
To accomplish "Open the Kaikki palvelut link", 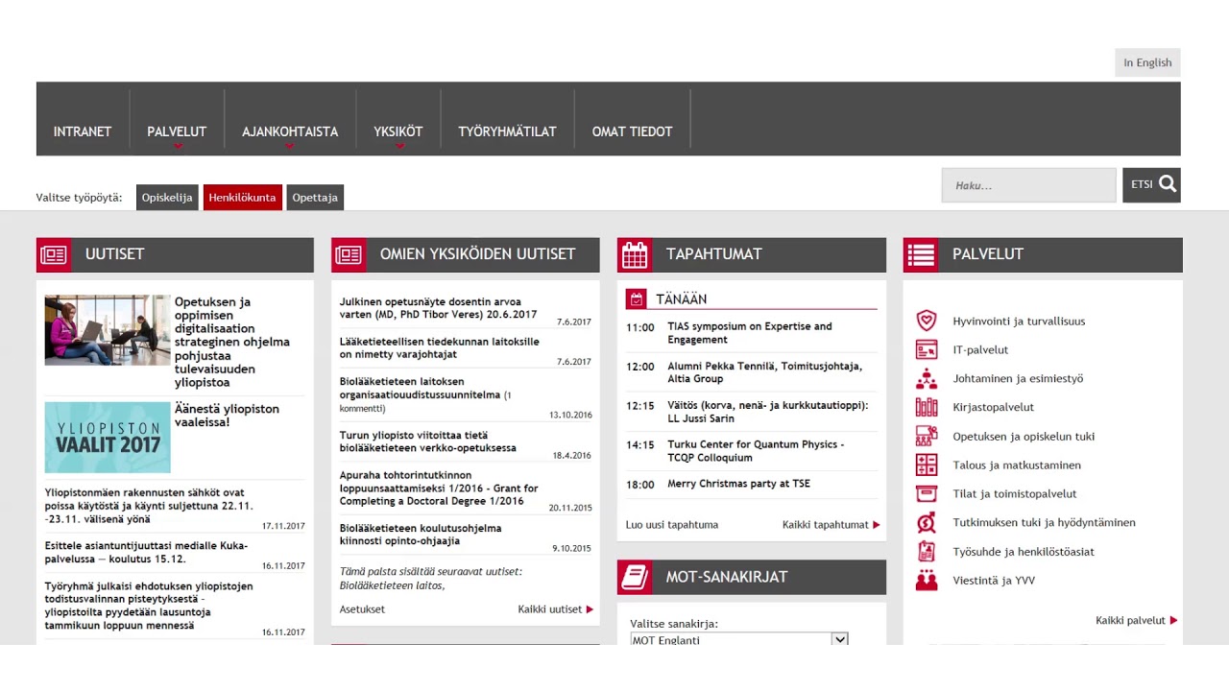I will pos(1130,621).
